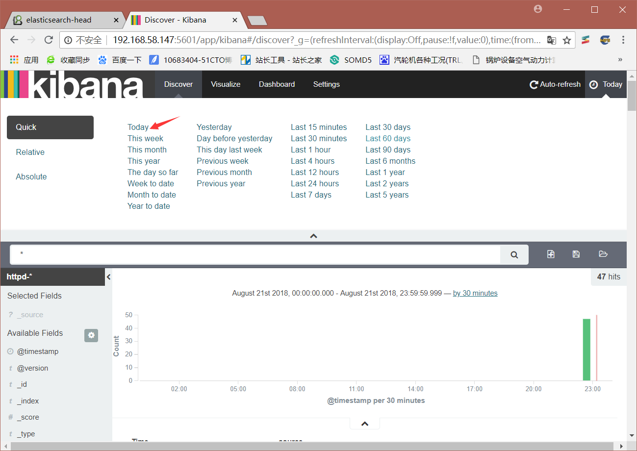Choose This week quick range

[x=145, y=139]
